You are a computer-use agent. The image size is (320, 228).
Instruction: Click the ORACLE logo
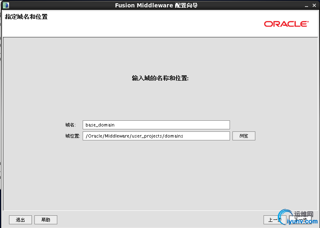point(286,24)
